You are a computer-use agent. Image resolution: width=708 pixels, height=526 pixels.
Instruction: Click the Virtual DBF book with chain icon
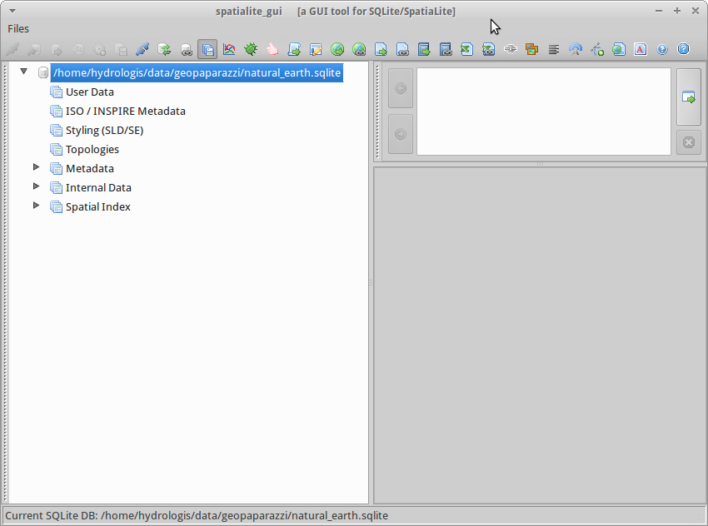[x=446, y=49]
